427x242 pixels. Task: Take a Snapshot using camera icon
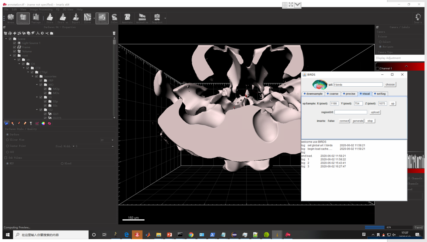coord(157,18)
